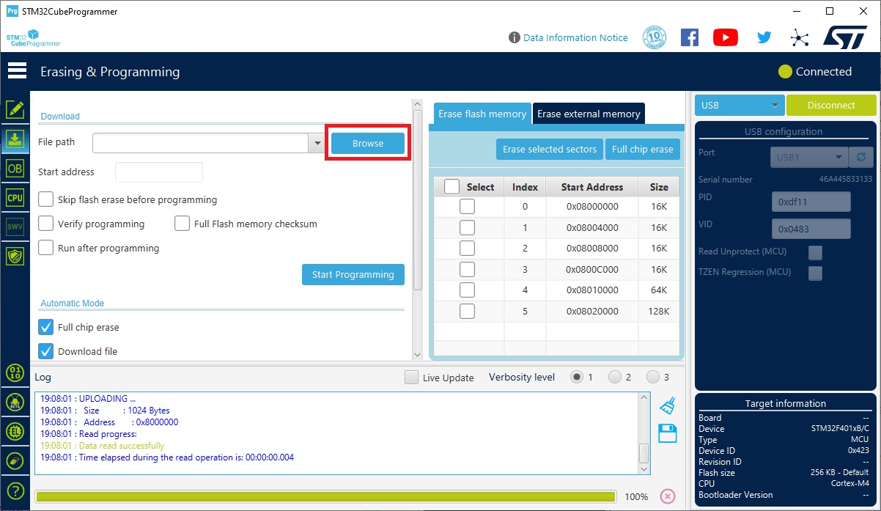Viewport: 881px width, 511px height.
Task: Click the broom icon to clear log
Action: (x=667, y=405)
